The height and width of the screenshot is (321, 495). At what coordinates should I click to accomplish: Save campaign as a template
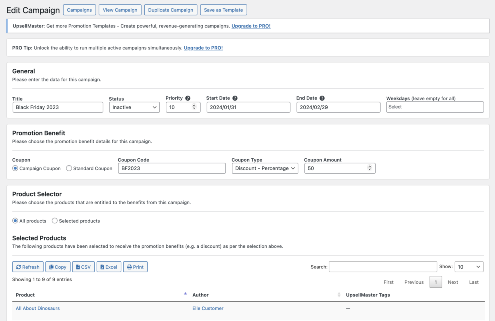(x=223, y=9)
